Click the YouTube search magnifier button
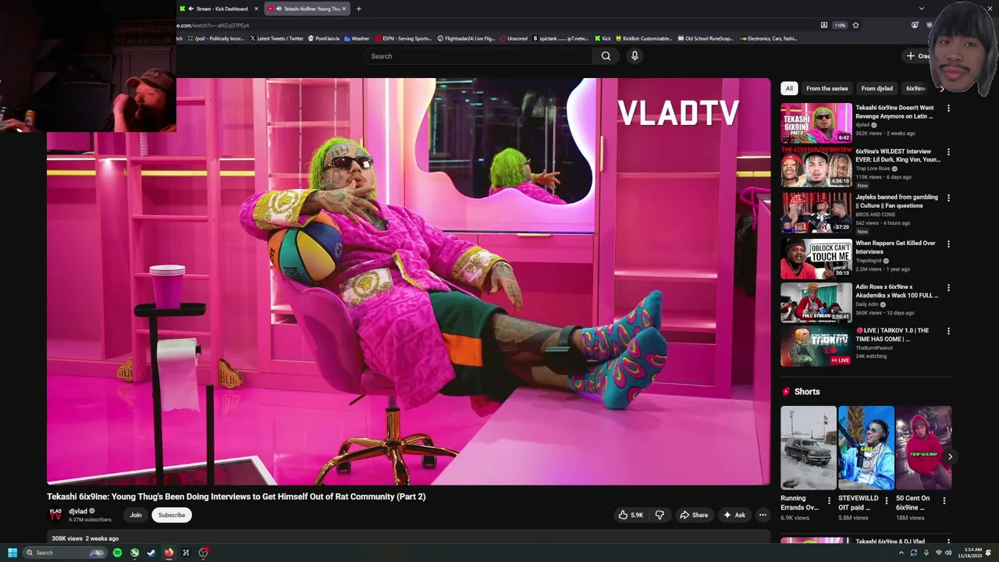 pyautogui.click(x=606, y=56)
